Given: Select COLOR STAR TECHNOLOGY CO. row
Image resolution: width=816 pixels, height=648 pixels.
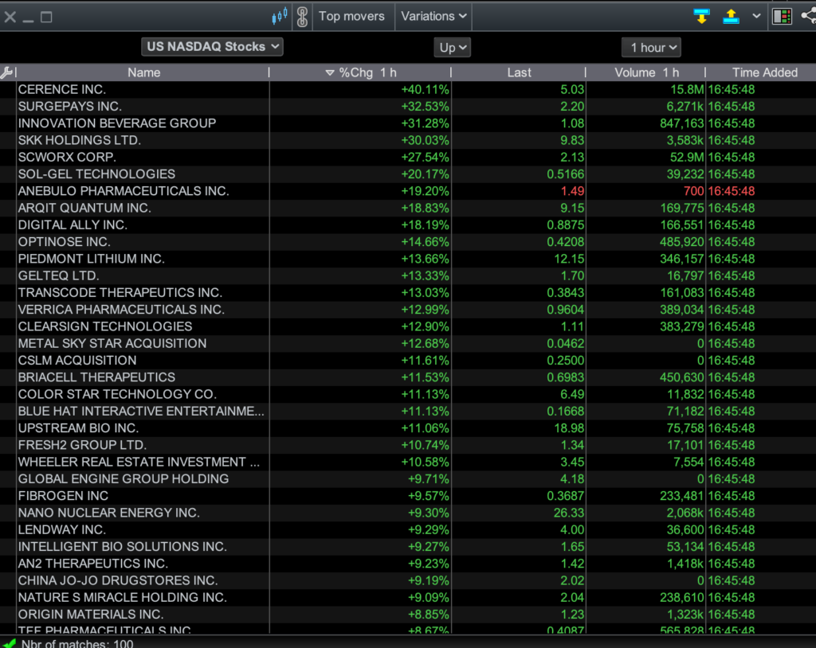Looking at the screenshot, I should [408, 394].
